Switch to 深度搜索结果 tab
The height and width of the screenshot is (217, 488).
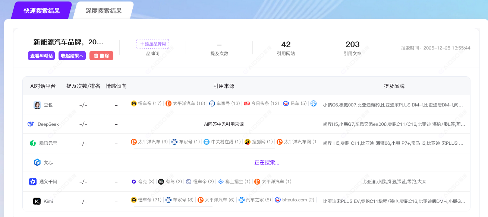tap(104, 10)
